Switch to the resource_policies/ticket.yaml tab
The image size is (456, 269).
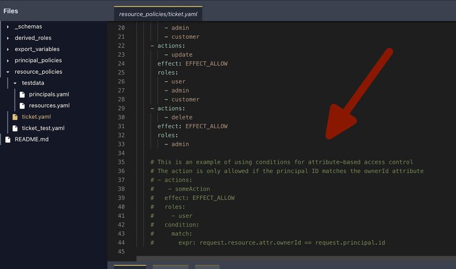(x=158, y=14)
